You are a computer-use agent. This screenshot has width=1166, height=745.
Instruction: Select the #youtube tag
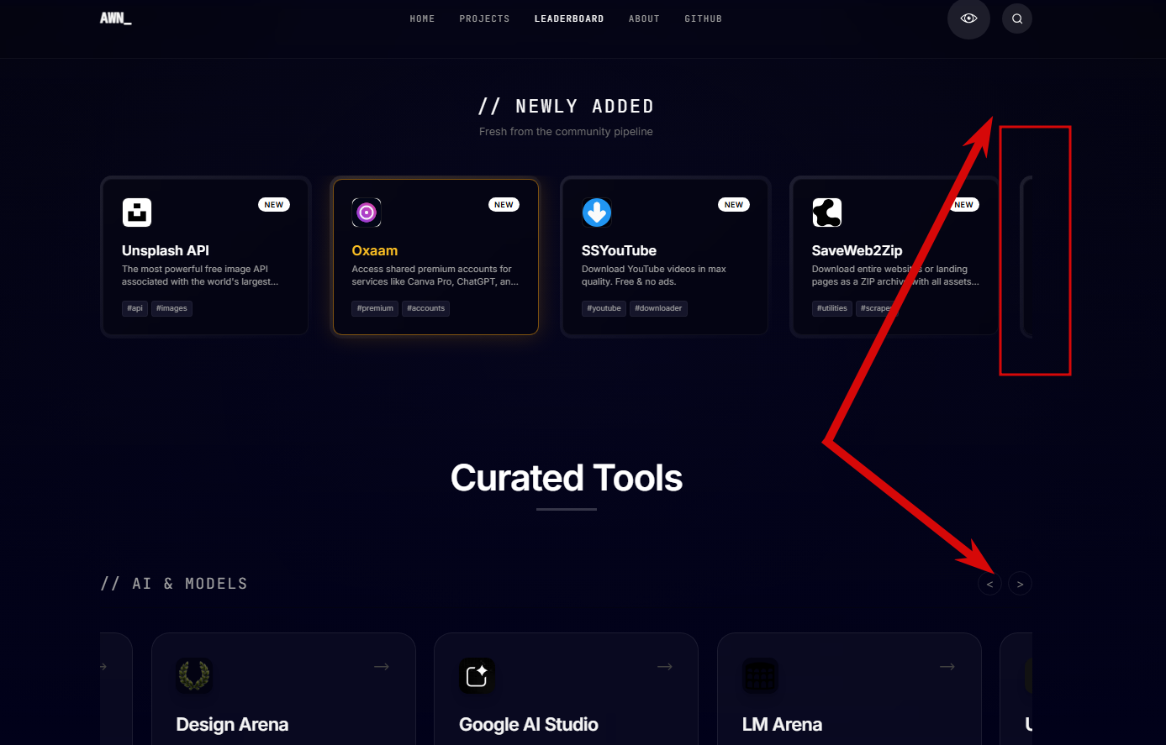click(604, 308)
